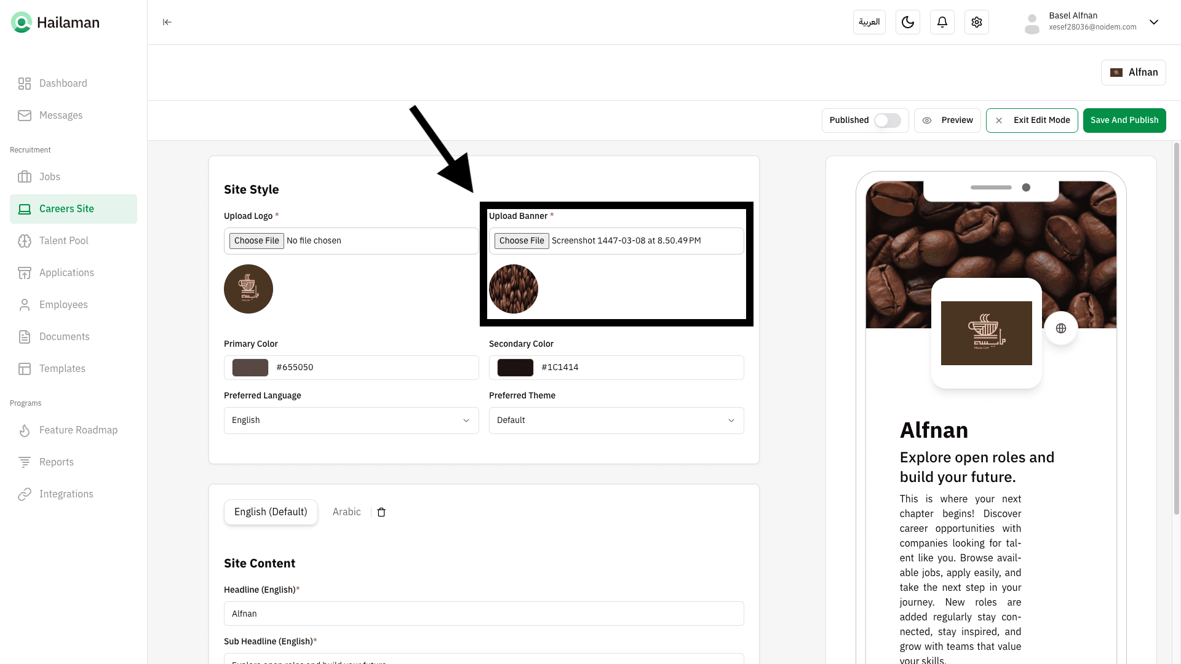Expand user account menu chevron
This screenshot has width=1181, height=664.
pos(1154,22)
